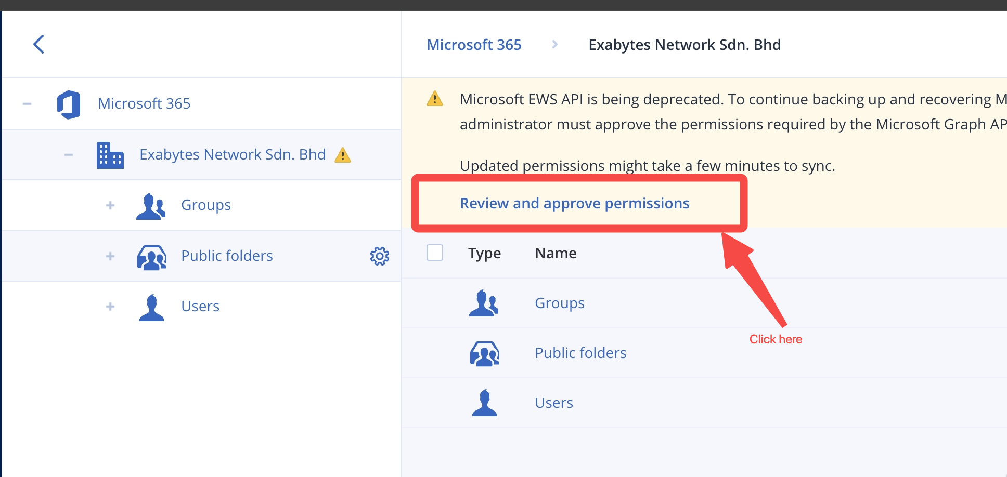Click the breadcrumb chevron separator
Screen dimensions: 1007x477
tap(554, 45)
